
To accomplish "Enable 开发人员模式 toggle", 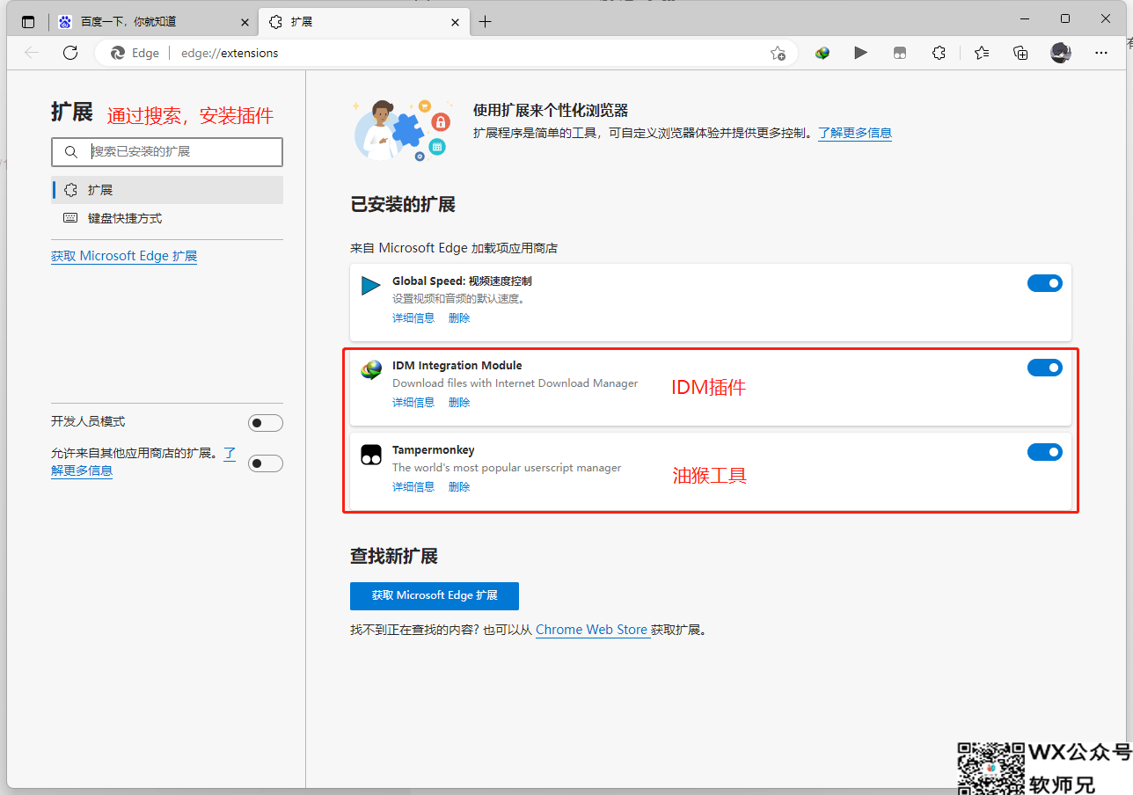I will 266,423.
